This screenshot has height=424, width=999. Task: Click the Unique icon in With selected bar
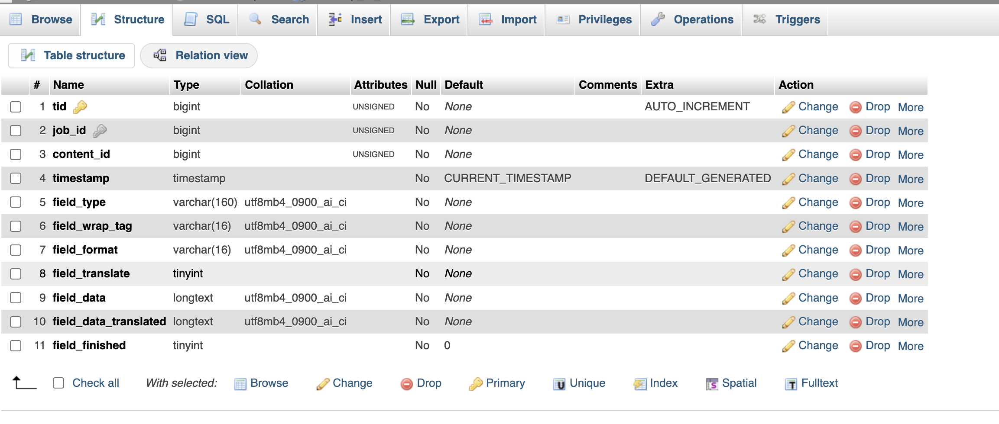tap(559, 384)
